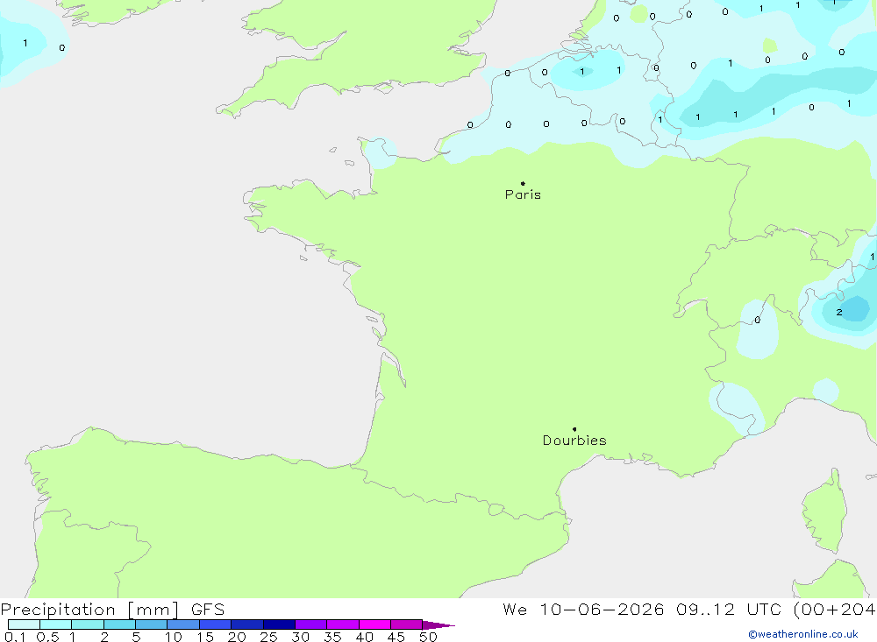Select the 20–25 mm legend color swatch

pyautogui.click(x=247, y=624)
